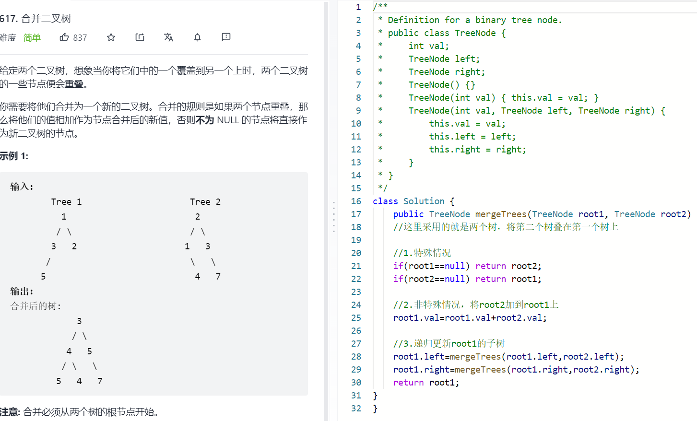Click the mergeTrees method name

click(501, 214)
